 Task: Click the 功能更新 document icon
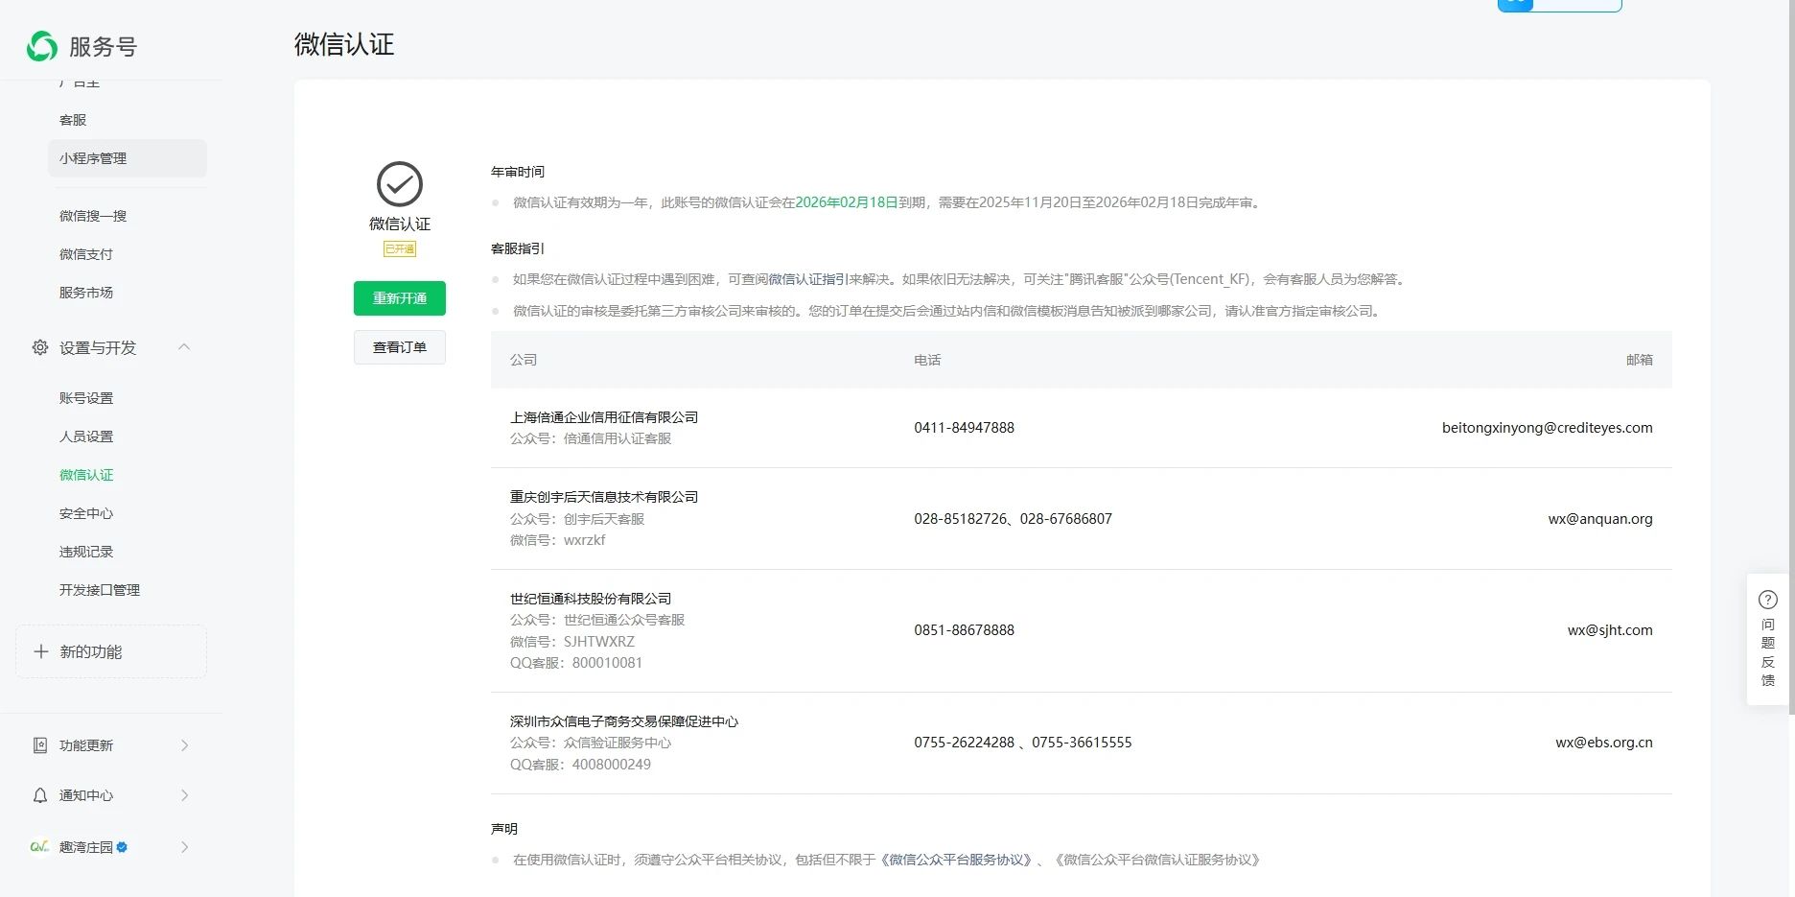tap(40, 745)
